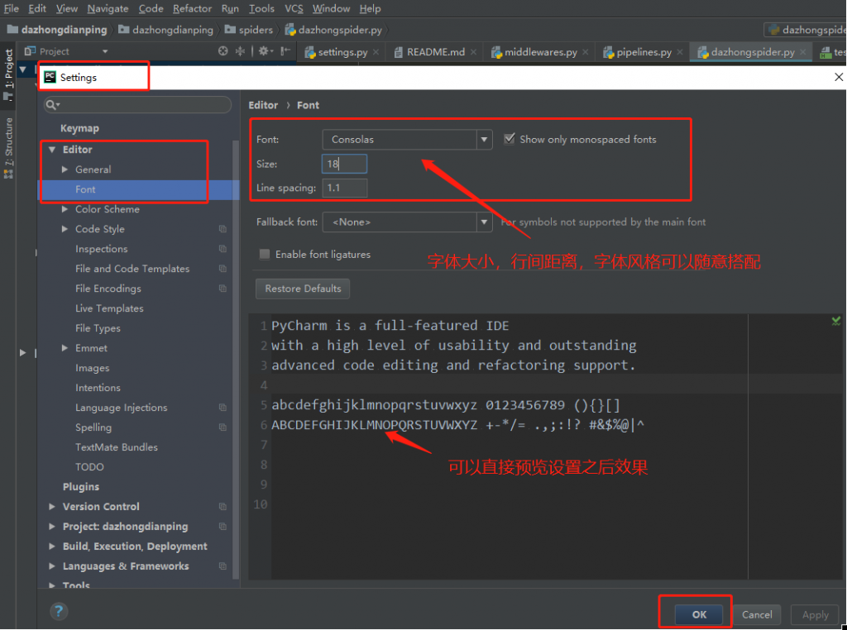Click the project-level icon beside Code Style
847x630 pixels.
[x=223, y=229]
